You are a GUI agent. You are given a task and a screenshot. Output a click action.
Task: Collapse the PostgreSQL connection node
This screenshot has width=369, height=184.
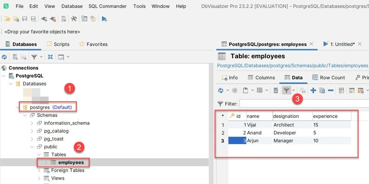click(3, 76)
